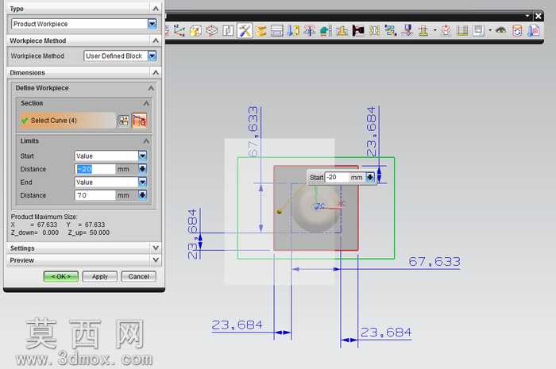Click the ejector pin icon with red arrows
Viewport: 556px width, 369px height.
[310, 31]
